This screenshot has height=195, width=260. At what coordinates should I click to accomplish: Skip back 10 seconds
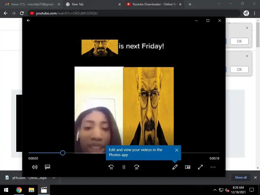point(111,167)
